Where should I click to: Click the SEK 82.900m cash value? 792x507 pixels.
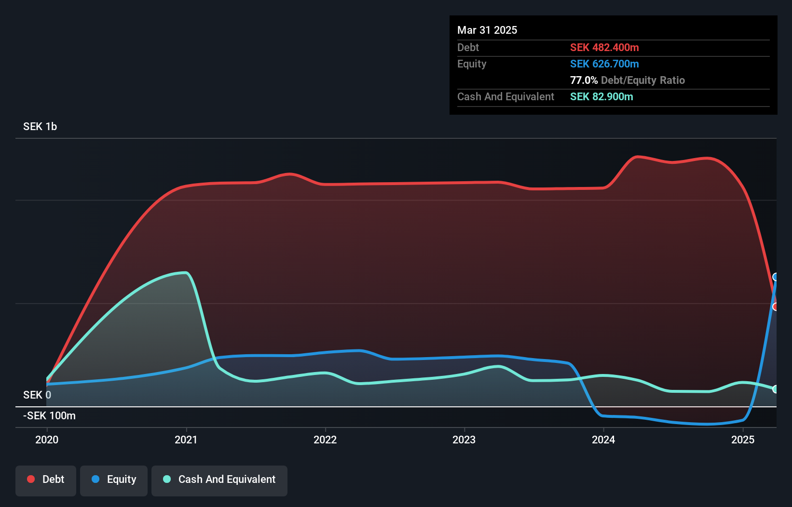pos(601,97)
